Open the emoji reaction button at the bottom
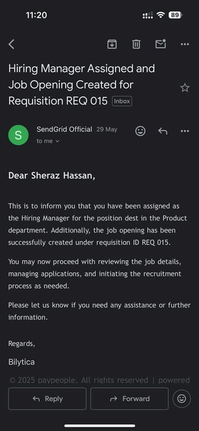Screen dimensions: 199x431 click(182, 399)
